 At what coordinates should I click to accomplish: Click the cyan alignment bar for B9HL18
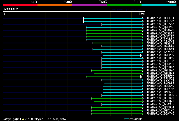tap(123, 83)
